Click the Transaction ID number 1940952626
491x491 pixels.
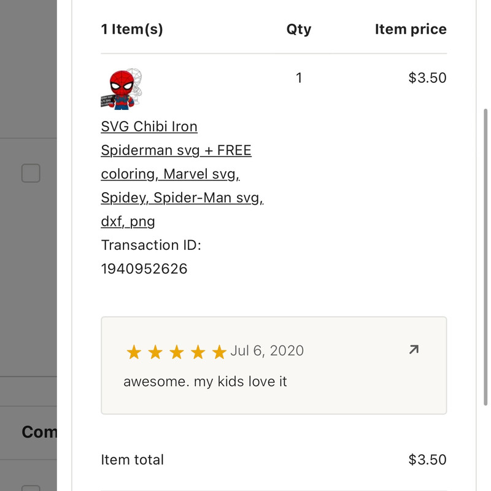pos(144,268)
